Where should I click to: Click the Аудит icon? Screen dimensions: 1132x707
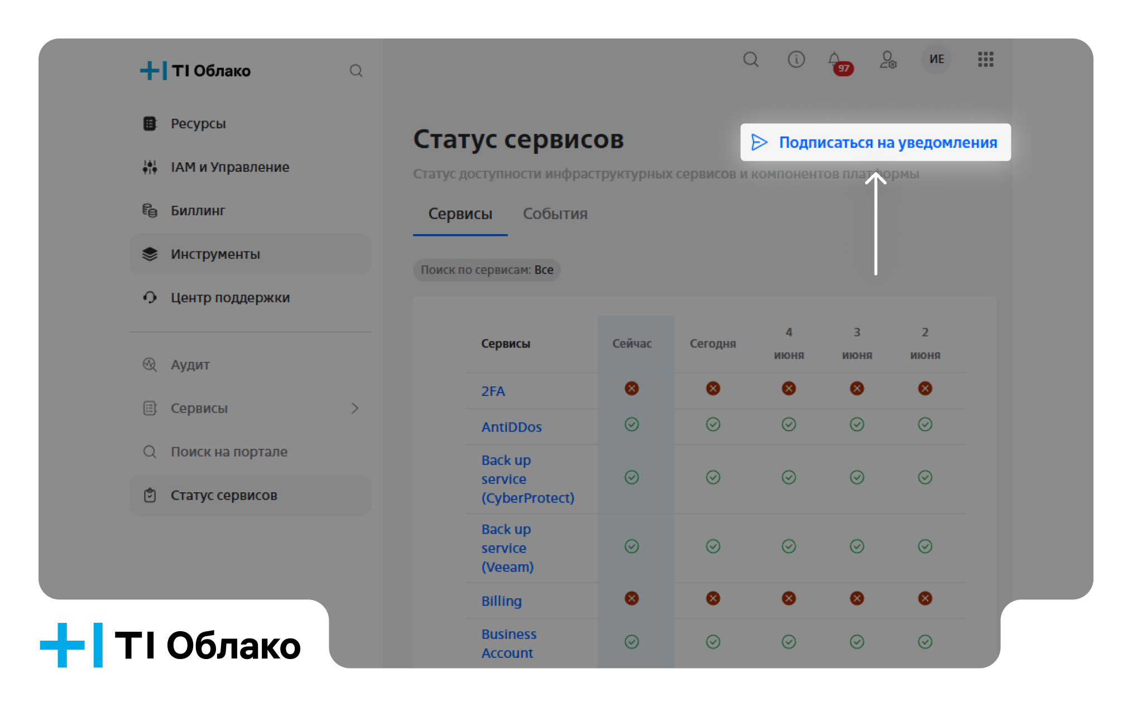point(150,365)
